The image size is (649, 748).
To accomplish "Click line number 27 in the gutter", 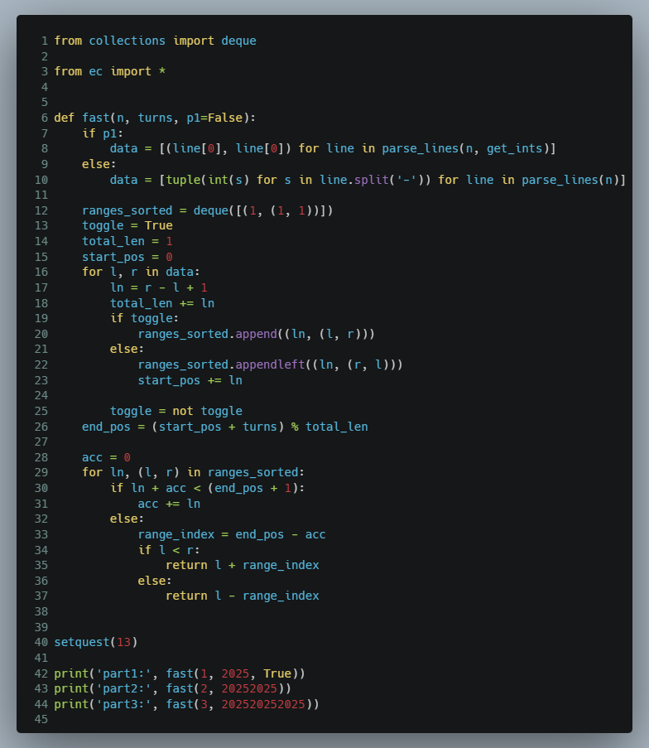I will (x=41, y=442).
